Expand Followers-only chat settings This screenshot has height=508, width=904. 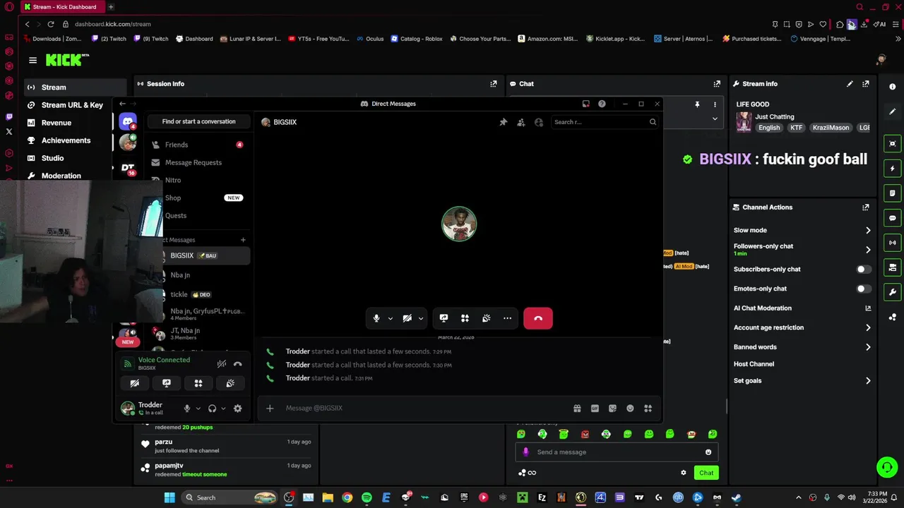tap(868, 249)
